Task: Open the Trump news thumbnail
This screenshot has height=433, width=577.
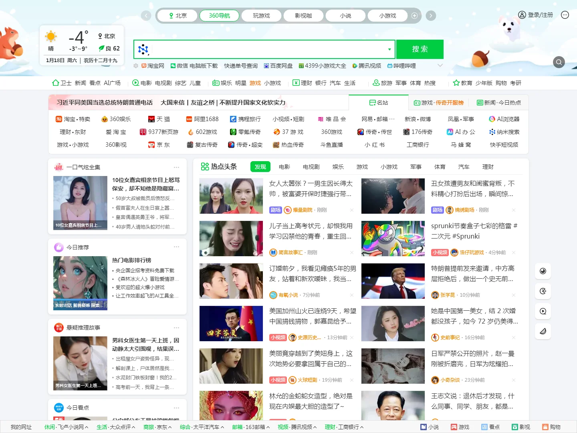Action: pyautogui.click(x=393, y=281)
